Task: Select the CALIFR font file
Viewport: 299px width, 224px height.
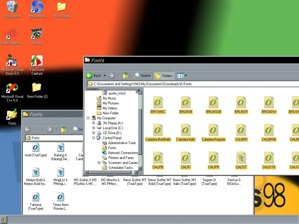Action: [213, 161]
